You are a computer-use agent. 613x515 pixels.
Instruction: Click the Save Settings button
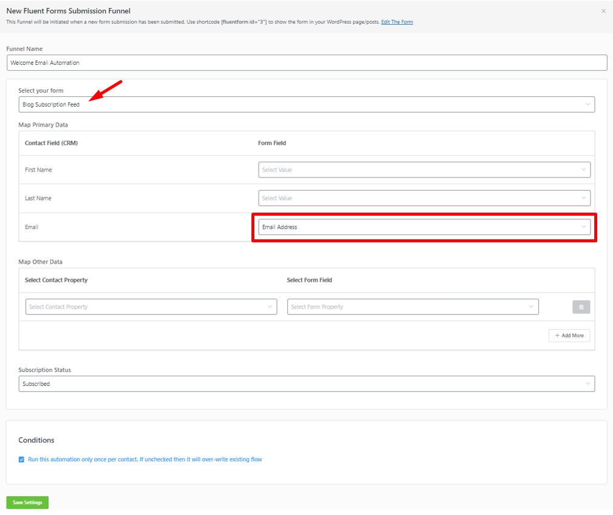click(27, 502)
